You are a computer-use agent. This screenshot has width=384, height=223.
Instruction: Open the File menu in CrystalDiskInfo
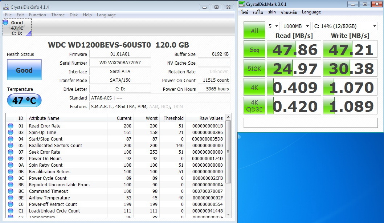coord(8,15)
